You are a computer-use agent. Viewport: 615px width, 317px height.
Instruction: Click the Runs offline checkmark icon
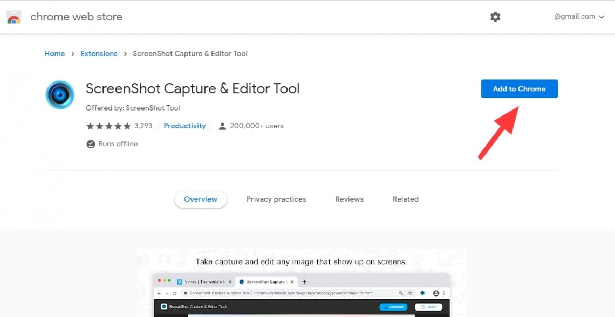click(91, 144)
